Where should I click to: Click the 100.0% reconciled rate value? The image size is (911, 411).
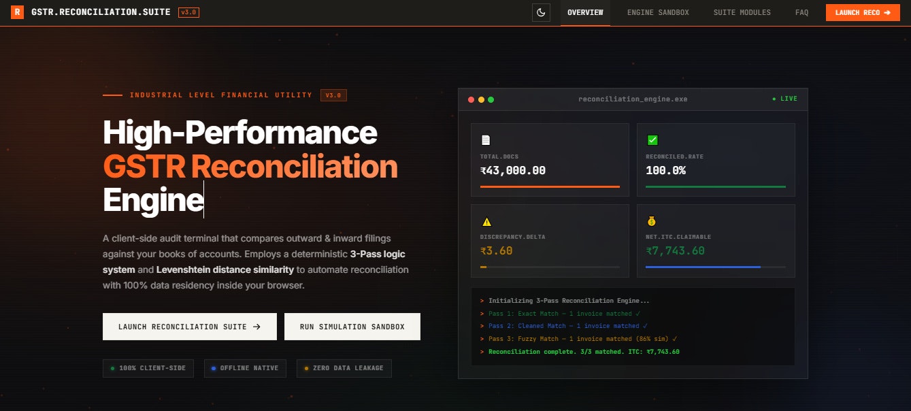[x=665, y=170]
